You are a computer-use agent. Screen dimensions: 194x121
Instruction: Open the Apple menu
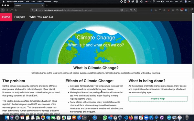(4, 2)
